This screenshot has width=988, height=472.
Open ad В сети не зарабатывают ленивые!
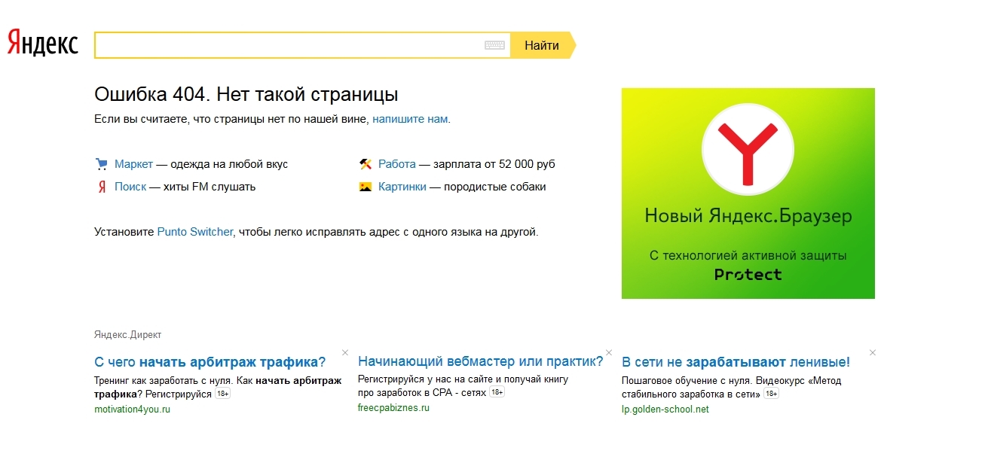(x=736, y=362)
